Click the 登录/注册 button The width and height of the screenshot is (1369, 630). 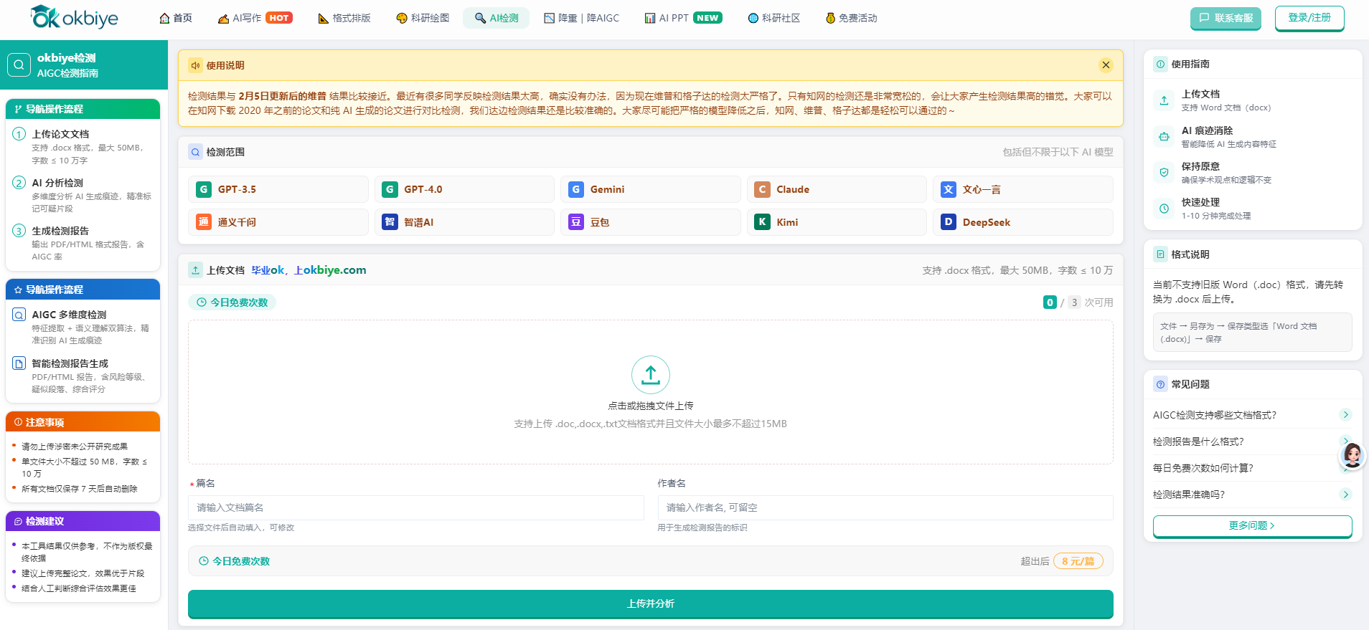coord(1309,18)
